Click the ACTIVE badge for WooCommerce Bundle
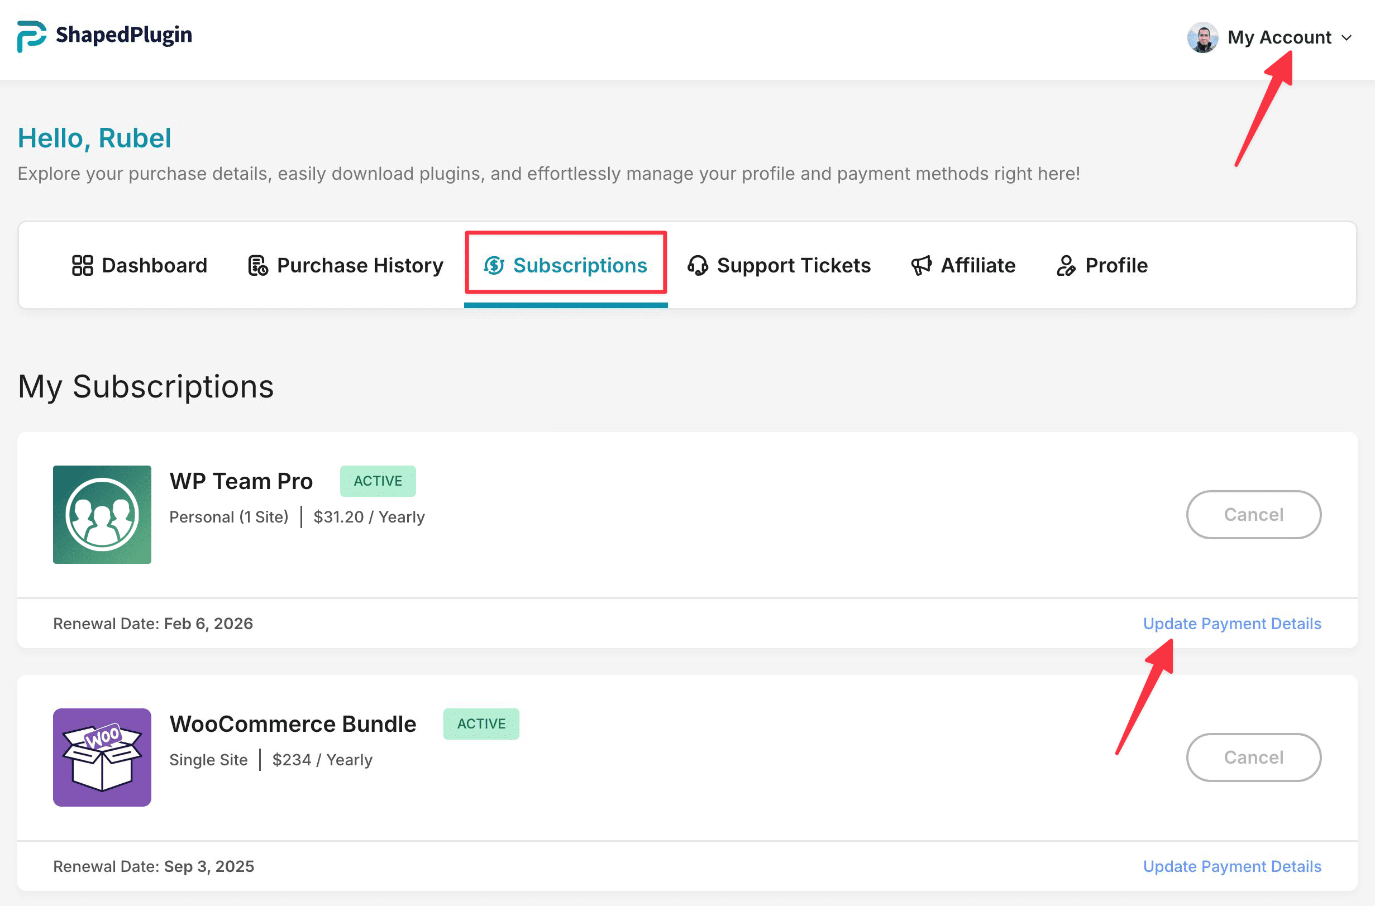The height and width of the screenshot is (906, 1375). pos(481,724)
